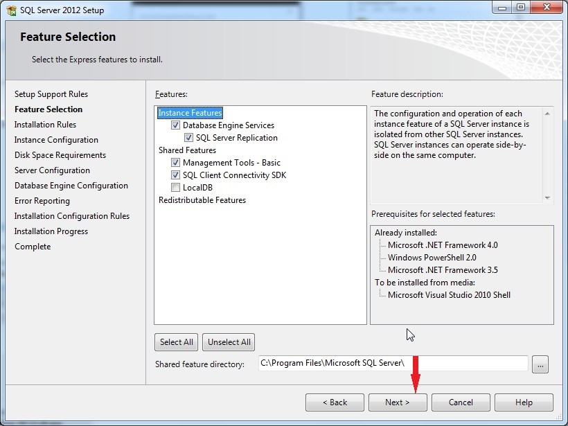Image resolution: width=568 pixels, height=426 pixels.
Task: Select the Instance Features node
Action: pos(190,112)
